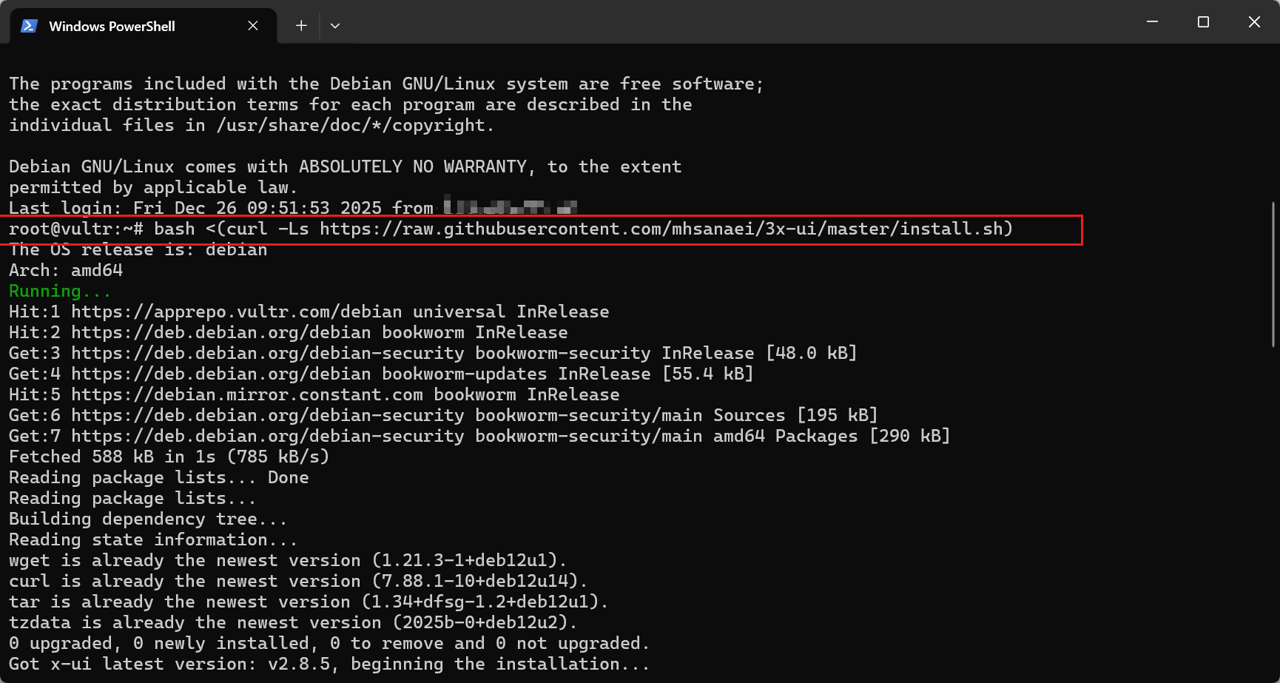The width and height of the screenshot is (1280, 683).
Task: Click the "0 upgraded, 0 newly installed" line
Action: click(x=329, y=643)
